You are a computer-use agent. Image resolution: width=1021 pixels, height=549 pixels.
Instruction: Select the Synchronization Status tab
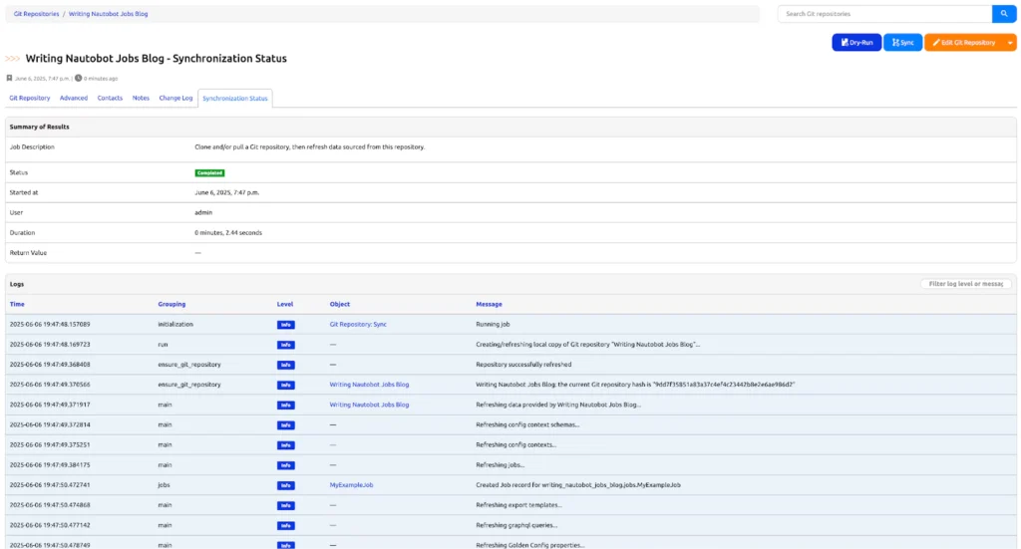[235, 99]
